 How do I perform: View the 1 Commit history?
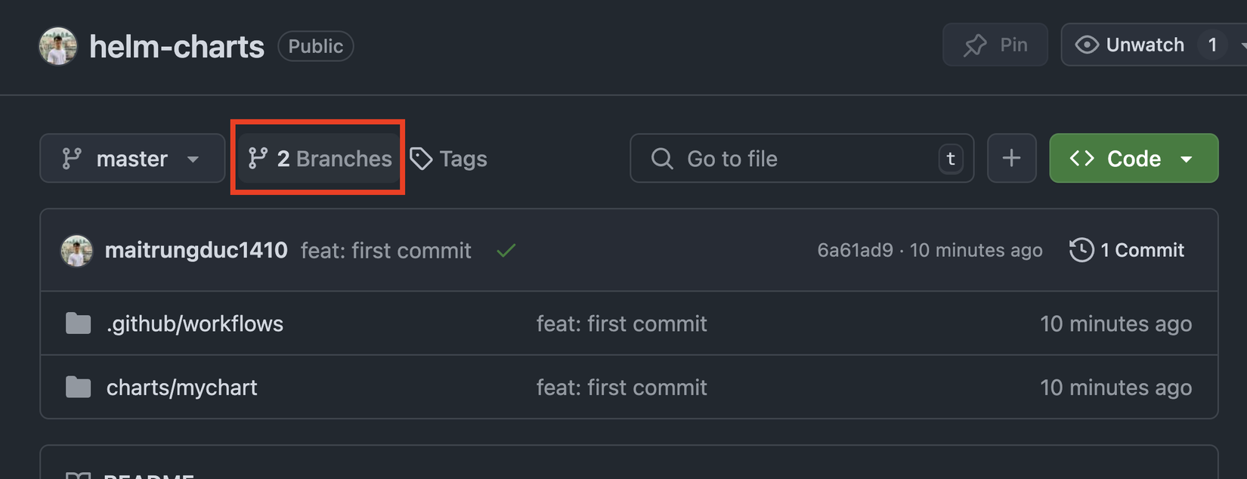coord(1127,251)
